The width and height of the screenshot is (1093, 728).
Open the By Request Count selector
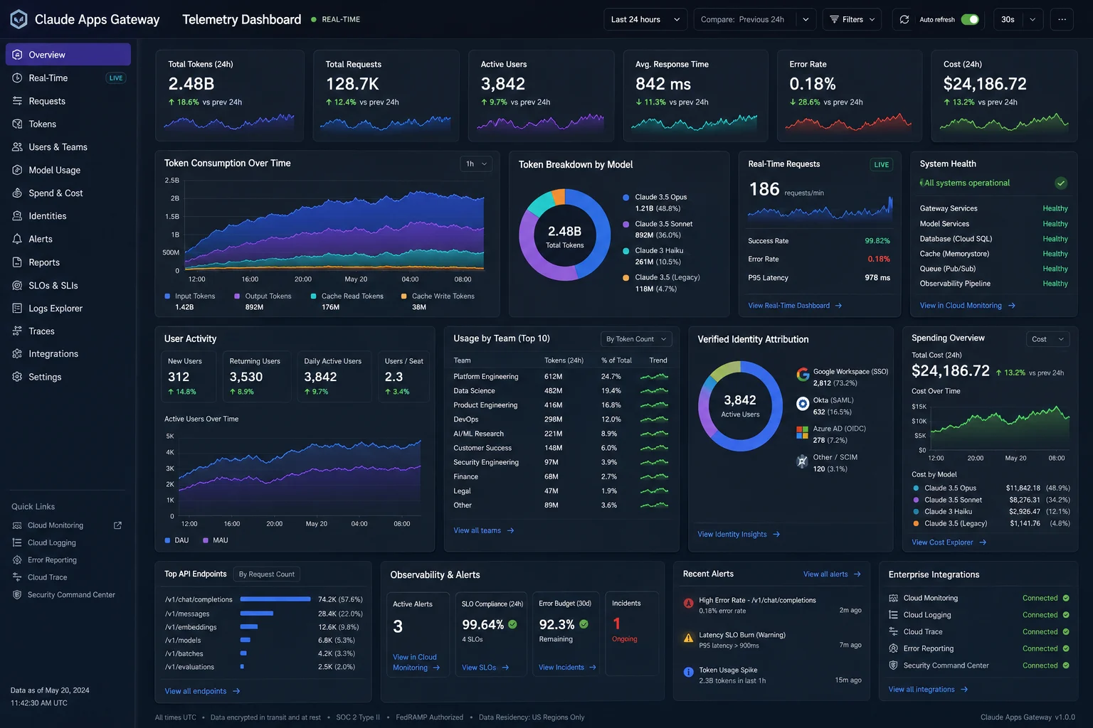[x=267, y=574]
